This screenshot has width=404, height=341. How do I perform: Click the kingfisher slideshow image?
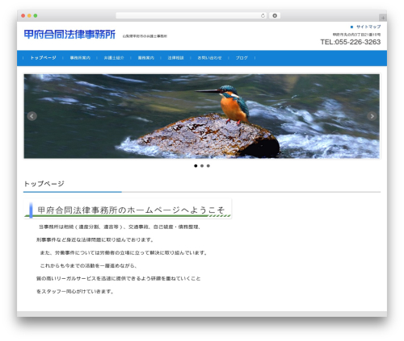[202, 116]
